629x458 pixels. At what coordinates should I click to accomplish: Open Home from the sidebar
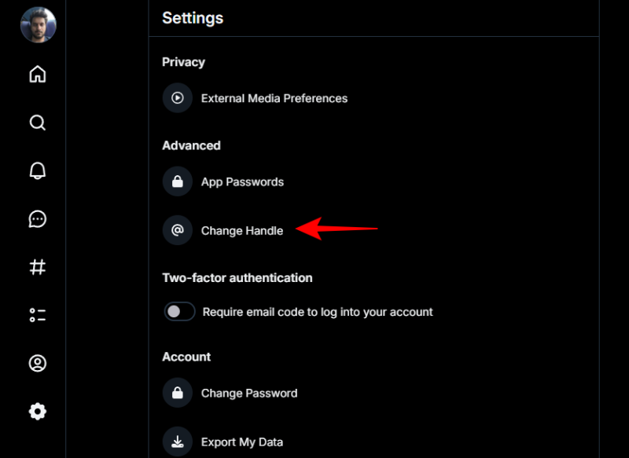click(x=38, y=75)
